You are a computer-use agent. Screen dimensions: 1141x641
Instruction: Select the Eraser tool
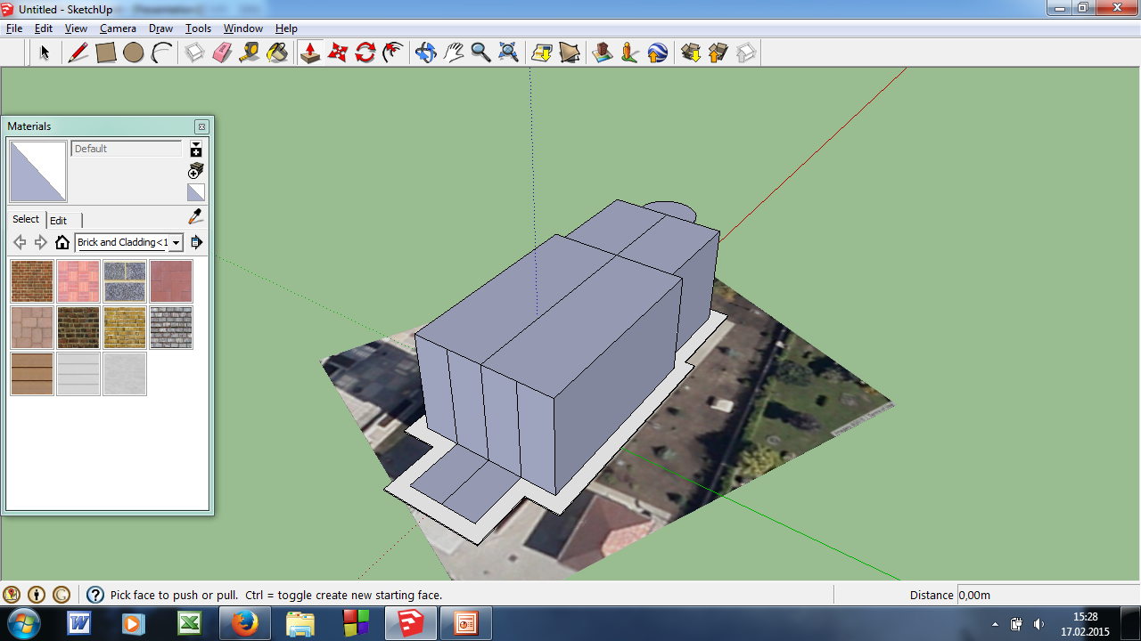[x=222, y=53]
